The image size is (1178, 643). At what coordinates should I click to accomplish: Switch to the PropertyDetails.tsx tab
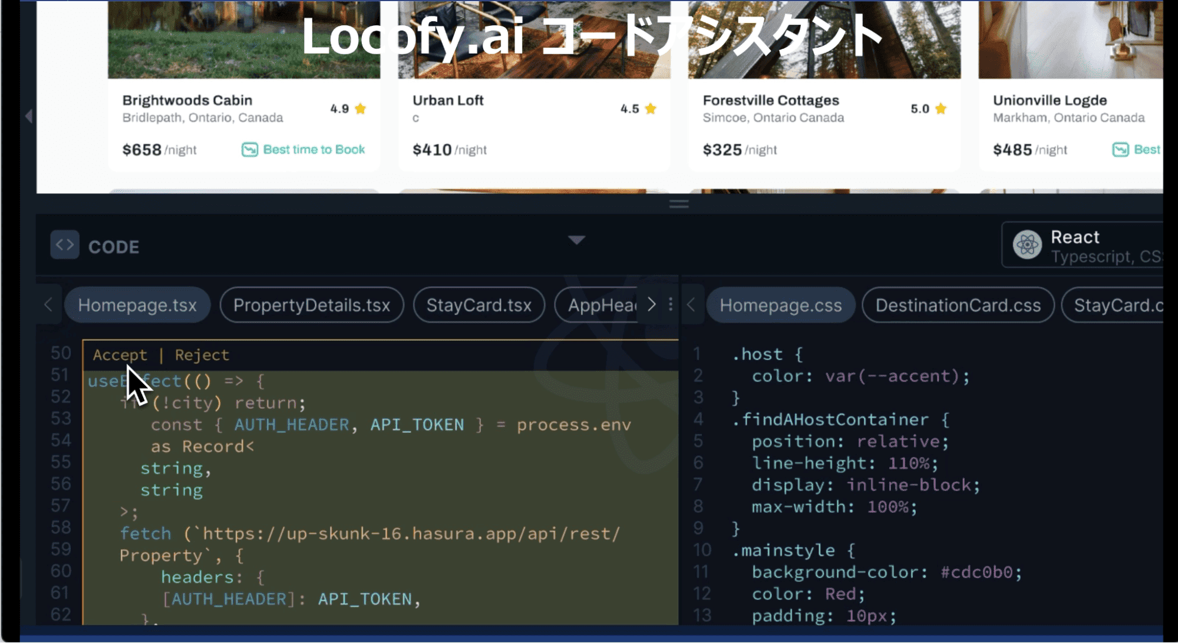(311, 305)
